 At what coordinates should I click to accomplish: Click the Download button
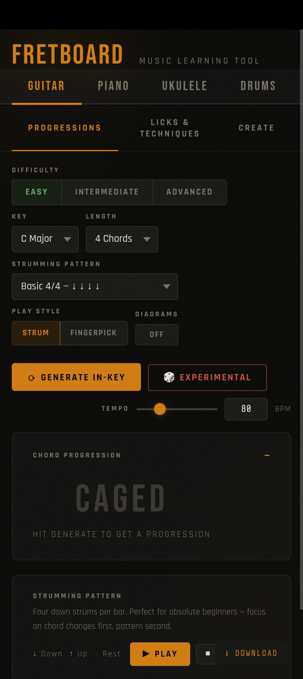[x=252, y=653]
